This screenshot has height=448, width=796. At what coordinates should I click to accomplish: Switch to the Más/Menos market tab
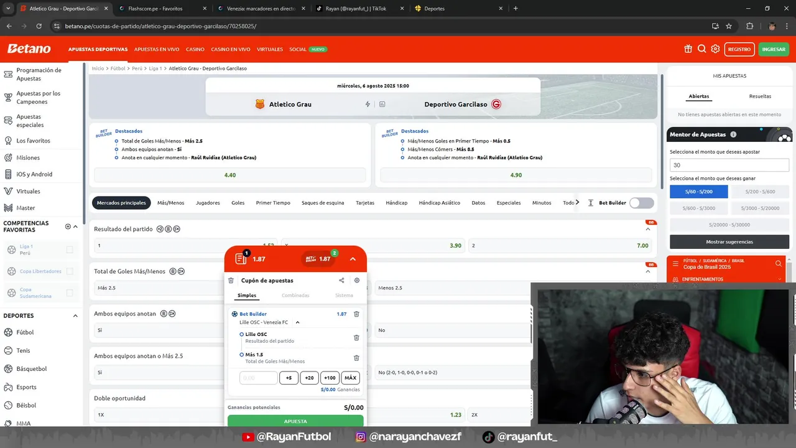click(170, 203)
